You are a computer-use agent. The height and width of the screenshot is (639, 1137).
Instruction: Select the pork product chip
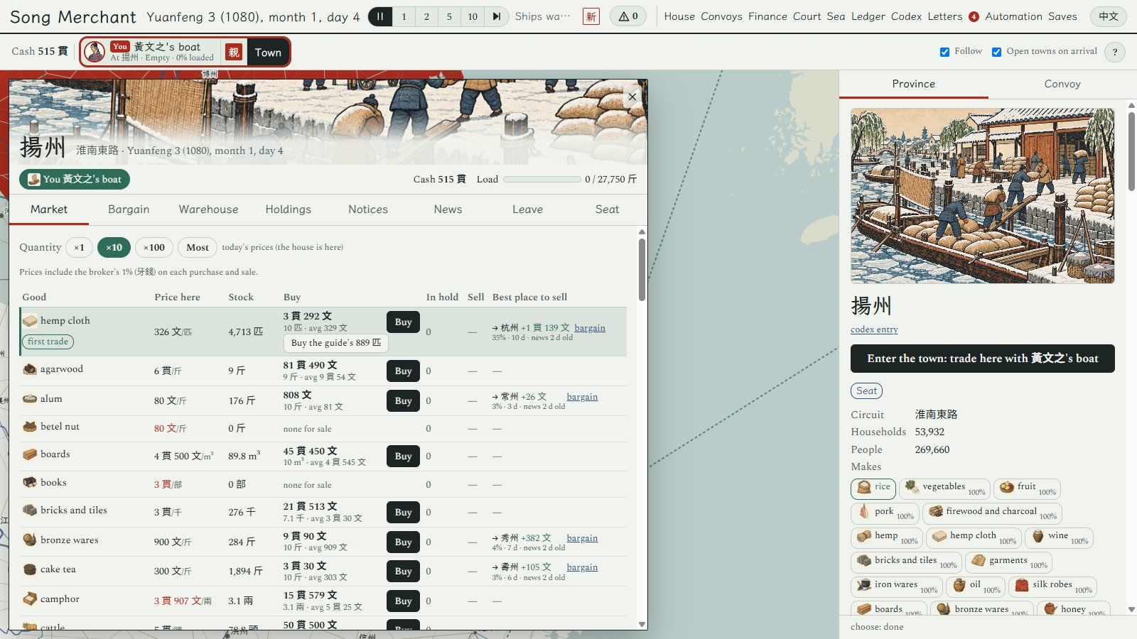pyautogui.click(x=885, y=513)
